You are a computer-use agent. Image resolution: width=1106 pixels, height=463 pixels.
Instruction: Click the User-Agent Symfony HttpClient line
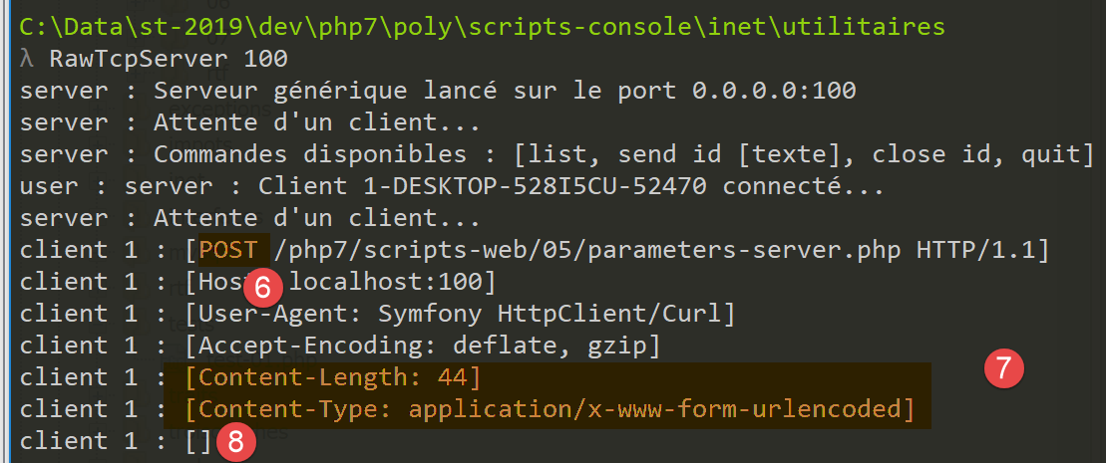(460, 314)
